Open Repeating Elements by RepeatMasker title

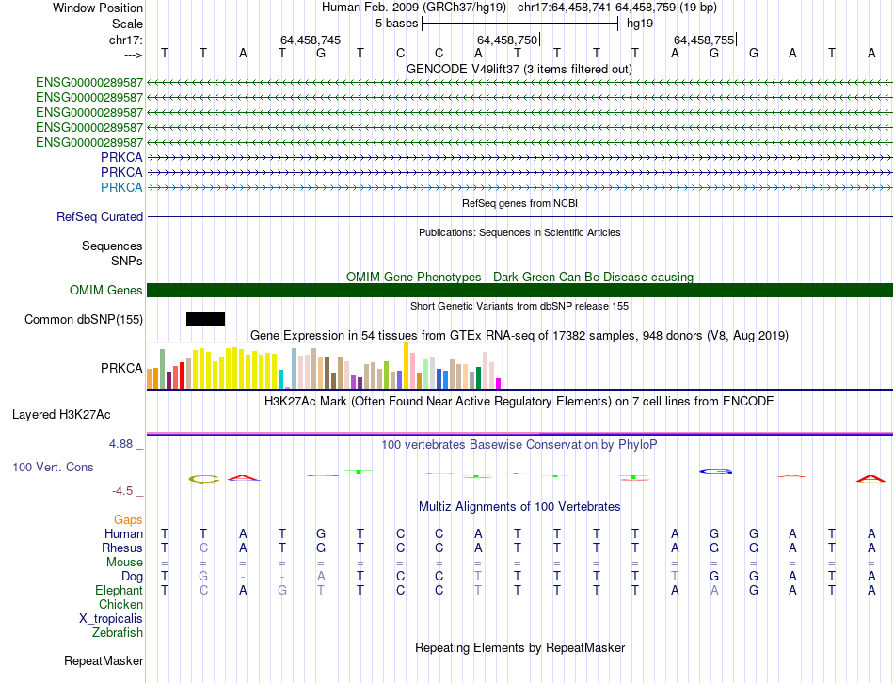[519, 647]
